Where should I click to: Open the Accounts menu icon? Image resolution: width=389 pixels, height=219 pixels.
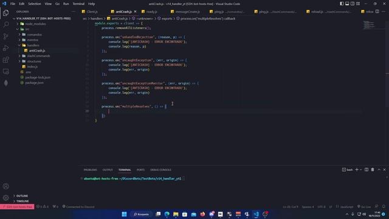click(5, 186)
